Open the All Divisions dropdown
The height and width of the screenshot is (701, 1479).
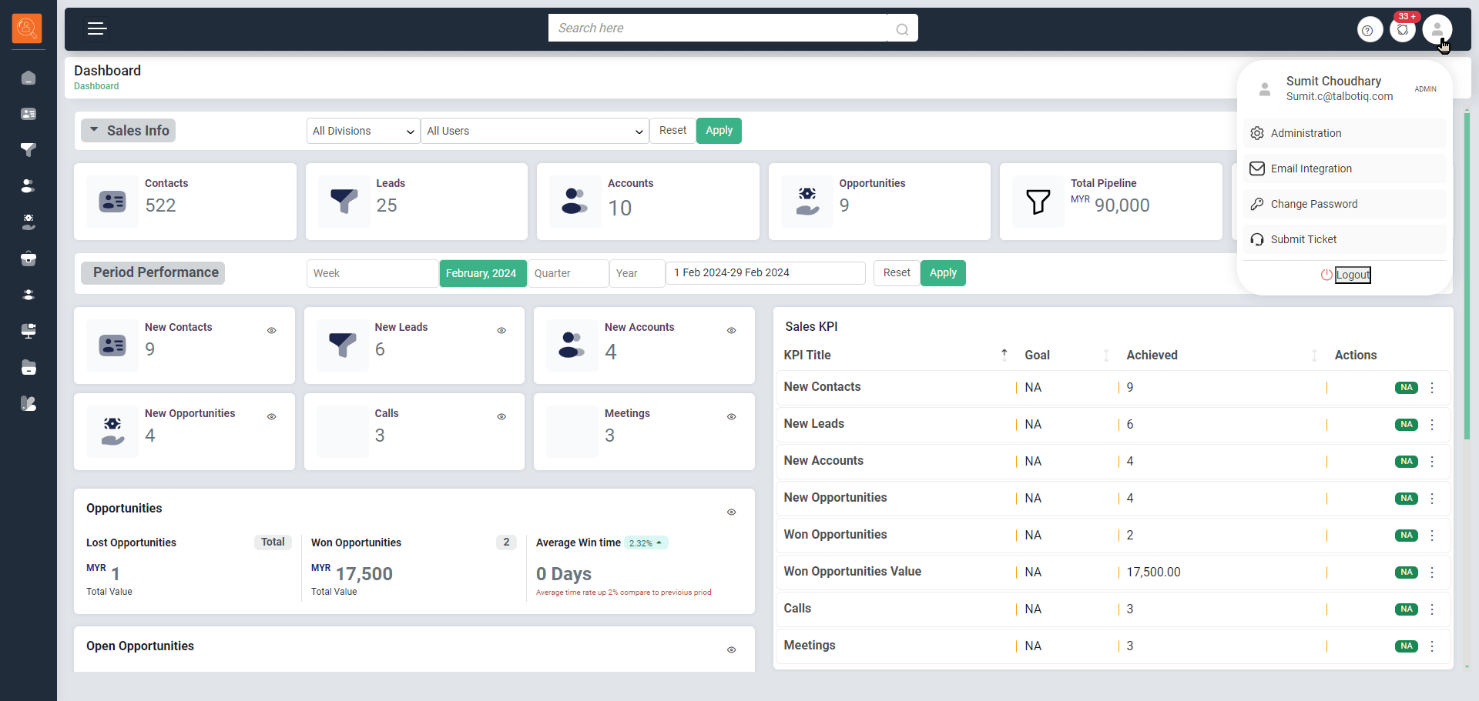click(x=363, y=131)
